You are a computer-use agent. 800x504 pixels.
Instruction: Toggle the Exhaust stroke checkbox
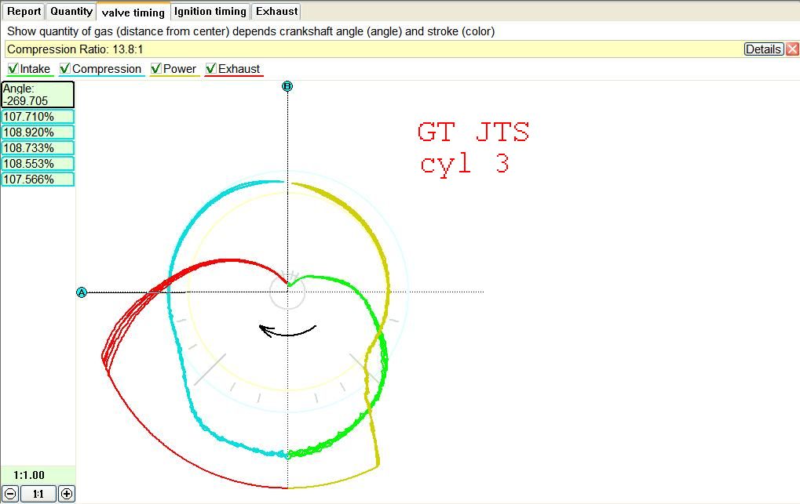pyautogui.click(x=210, y=68)
